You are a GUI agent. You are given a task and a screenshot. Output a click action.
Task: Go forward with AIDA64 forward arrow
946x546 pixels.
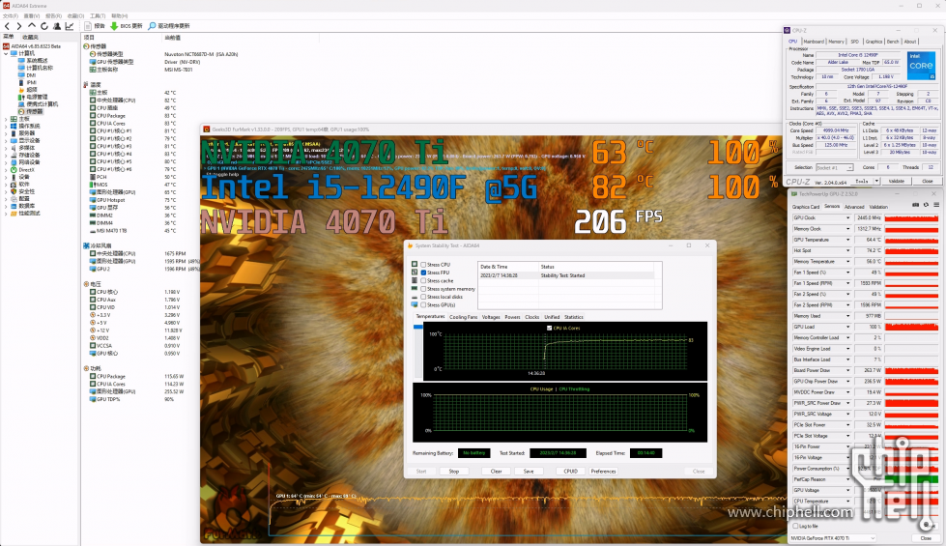pos(19,26)
